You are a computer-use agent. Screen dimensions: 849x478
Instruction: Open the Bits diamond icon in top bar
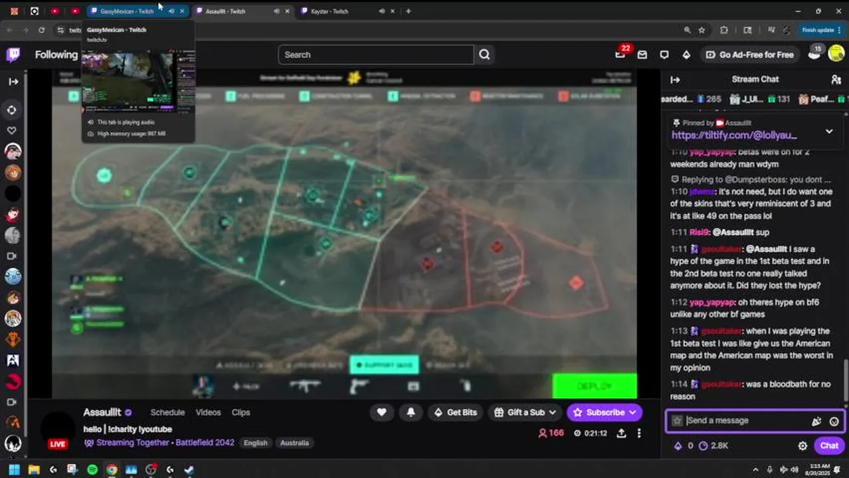[x=686, y=55]
